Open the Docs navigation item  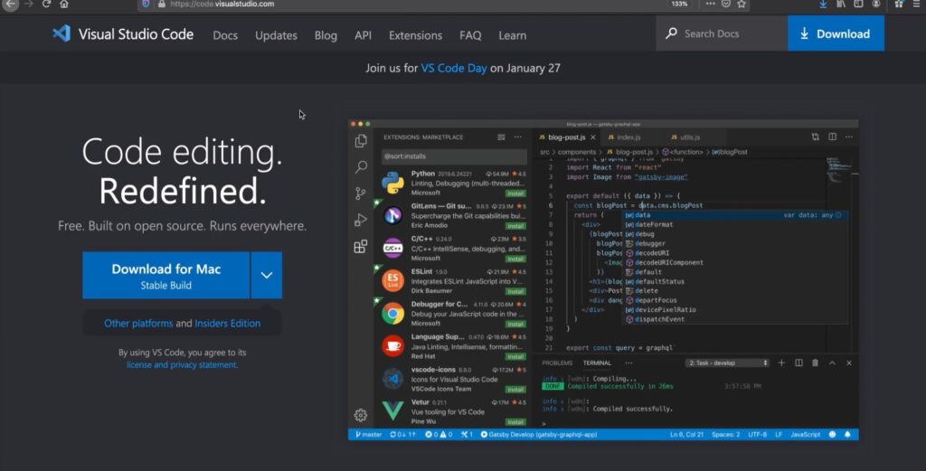click(x=225, y=35)
